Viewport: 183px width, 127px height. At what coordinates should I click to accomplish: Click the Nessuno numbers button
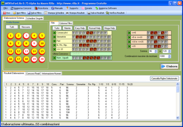click(x=26, y=27)
